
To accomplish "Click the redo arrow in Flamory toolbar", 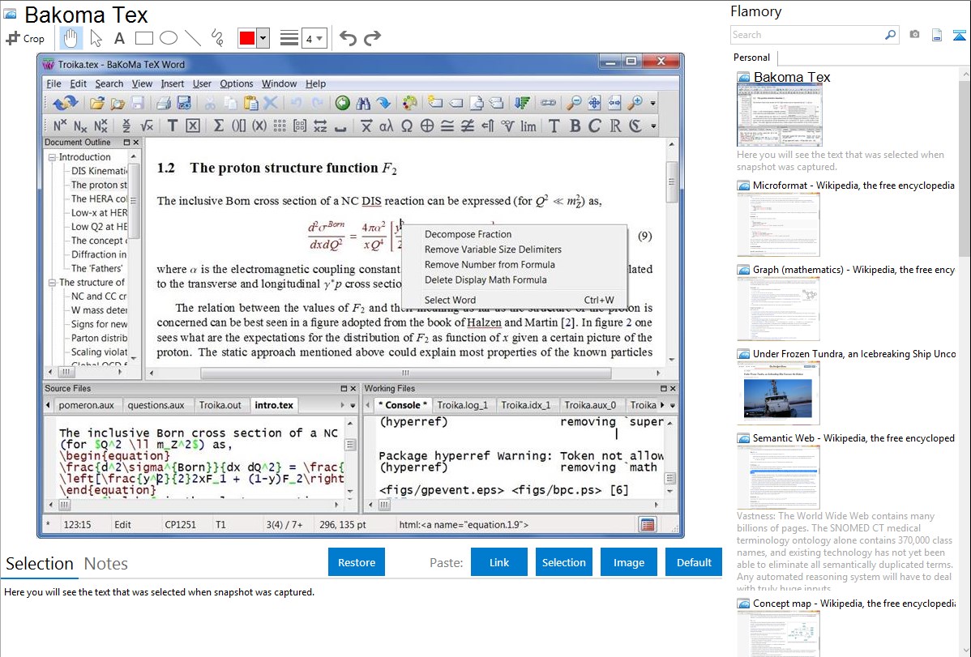I will click(372, 38).
